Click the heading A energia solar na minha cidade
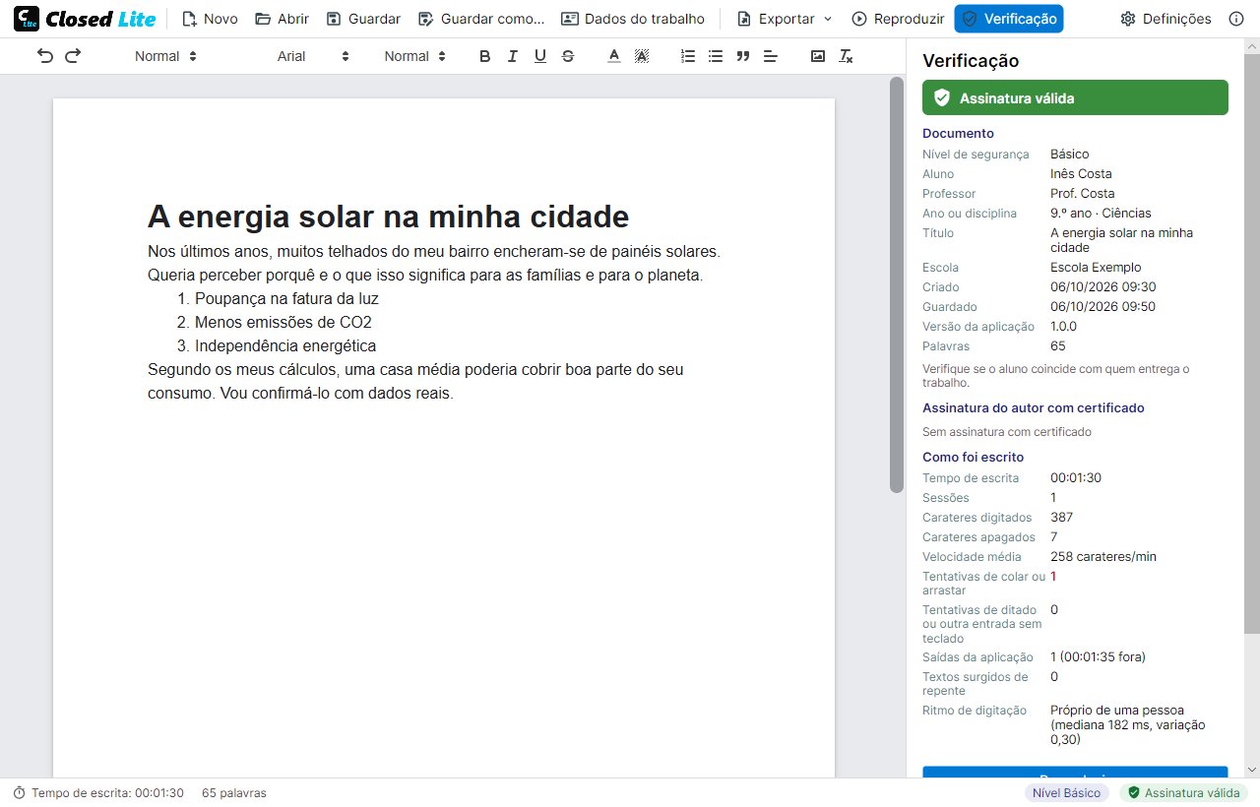 click(388, 216)
